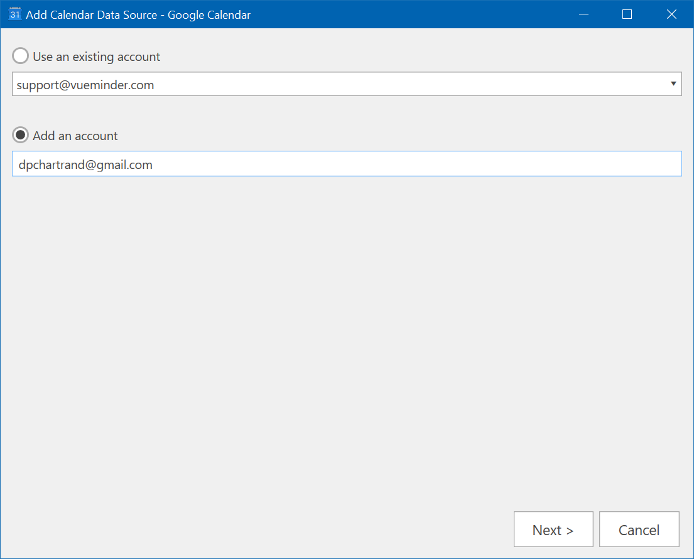Click the "Use an existing account" label text

[96, 57]
